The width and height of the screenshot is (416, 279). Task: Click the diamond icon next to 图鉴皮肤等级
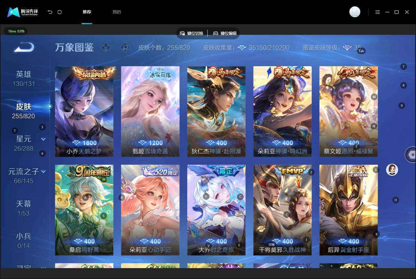coord(347,48)
